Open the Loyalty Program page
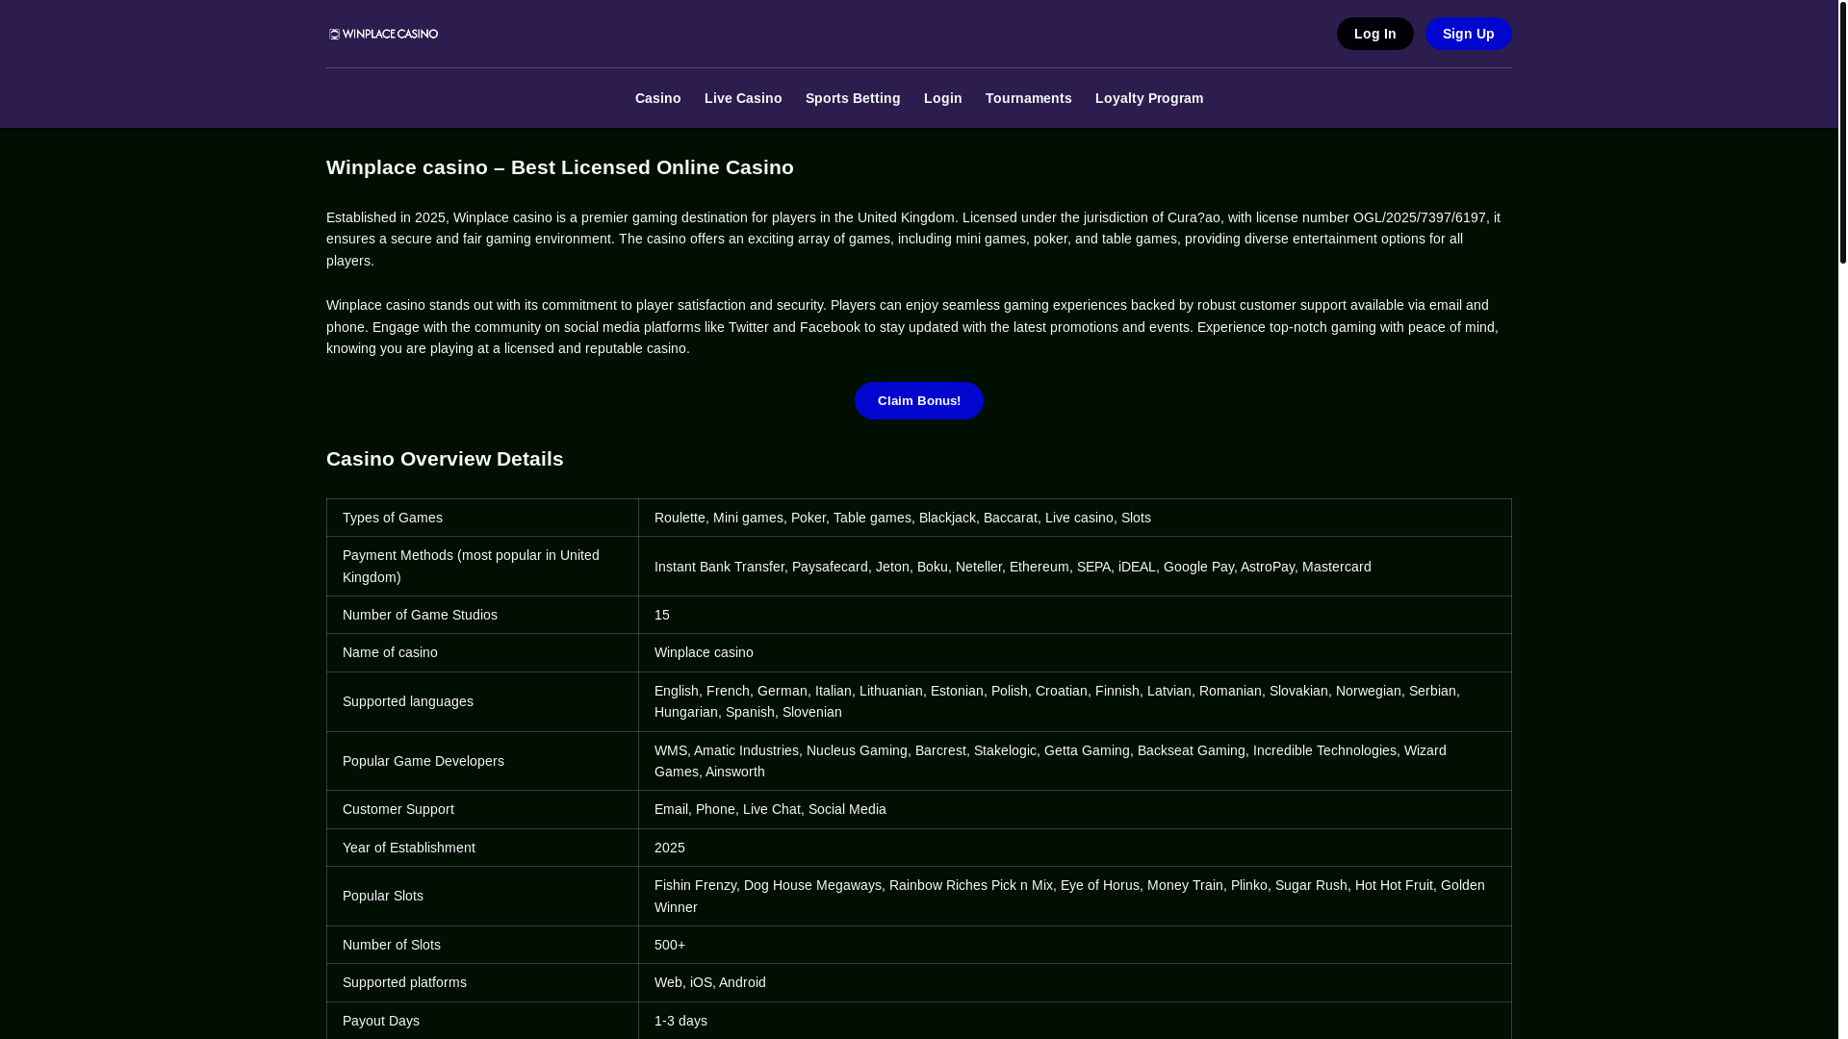Screen dimensions: 1848x1039 pos(1149,98)
